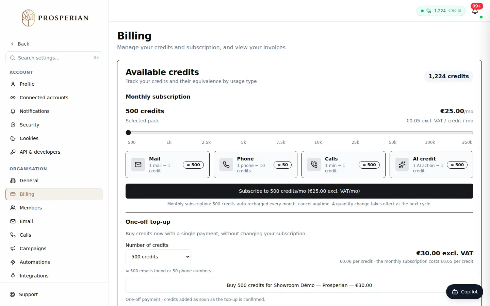Image resolution: width=490 pixels, height=306 pixels.
Task: Click the credit pack slider handle
Action: point(128,133)
